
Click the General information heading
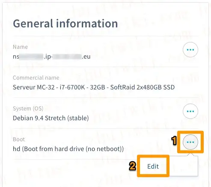(x=65, y=24)
